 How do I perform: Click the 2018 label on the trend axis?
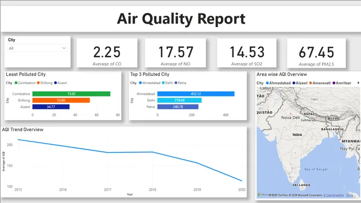coord(152,189)
